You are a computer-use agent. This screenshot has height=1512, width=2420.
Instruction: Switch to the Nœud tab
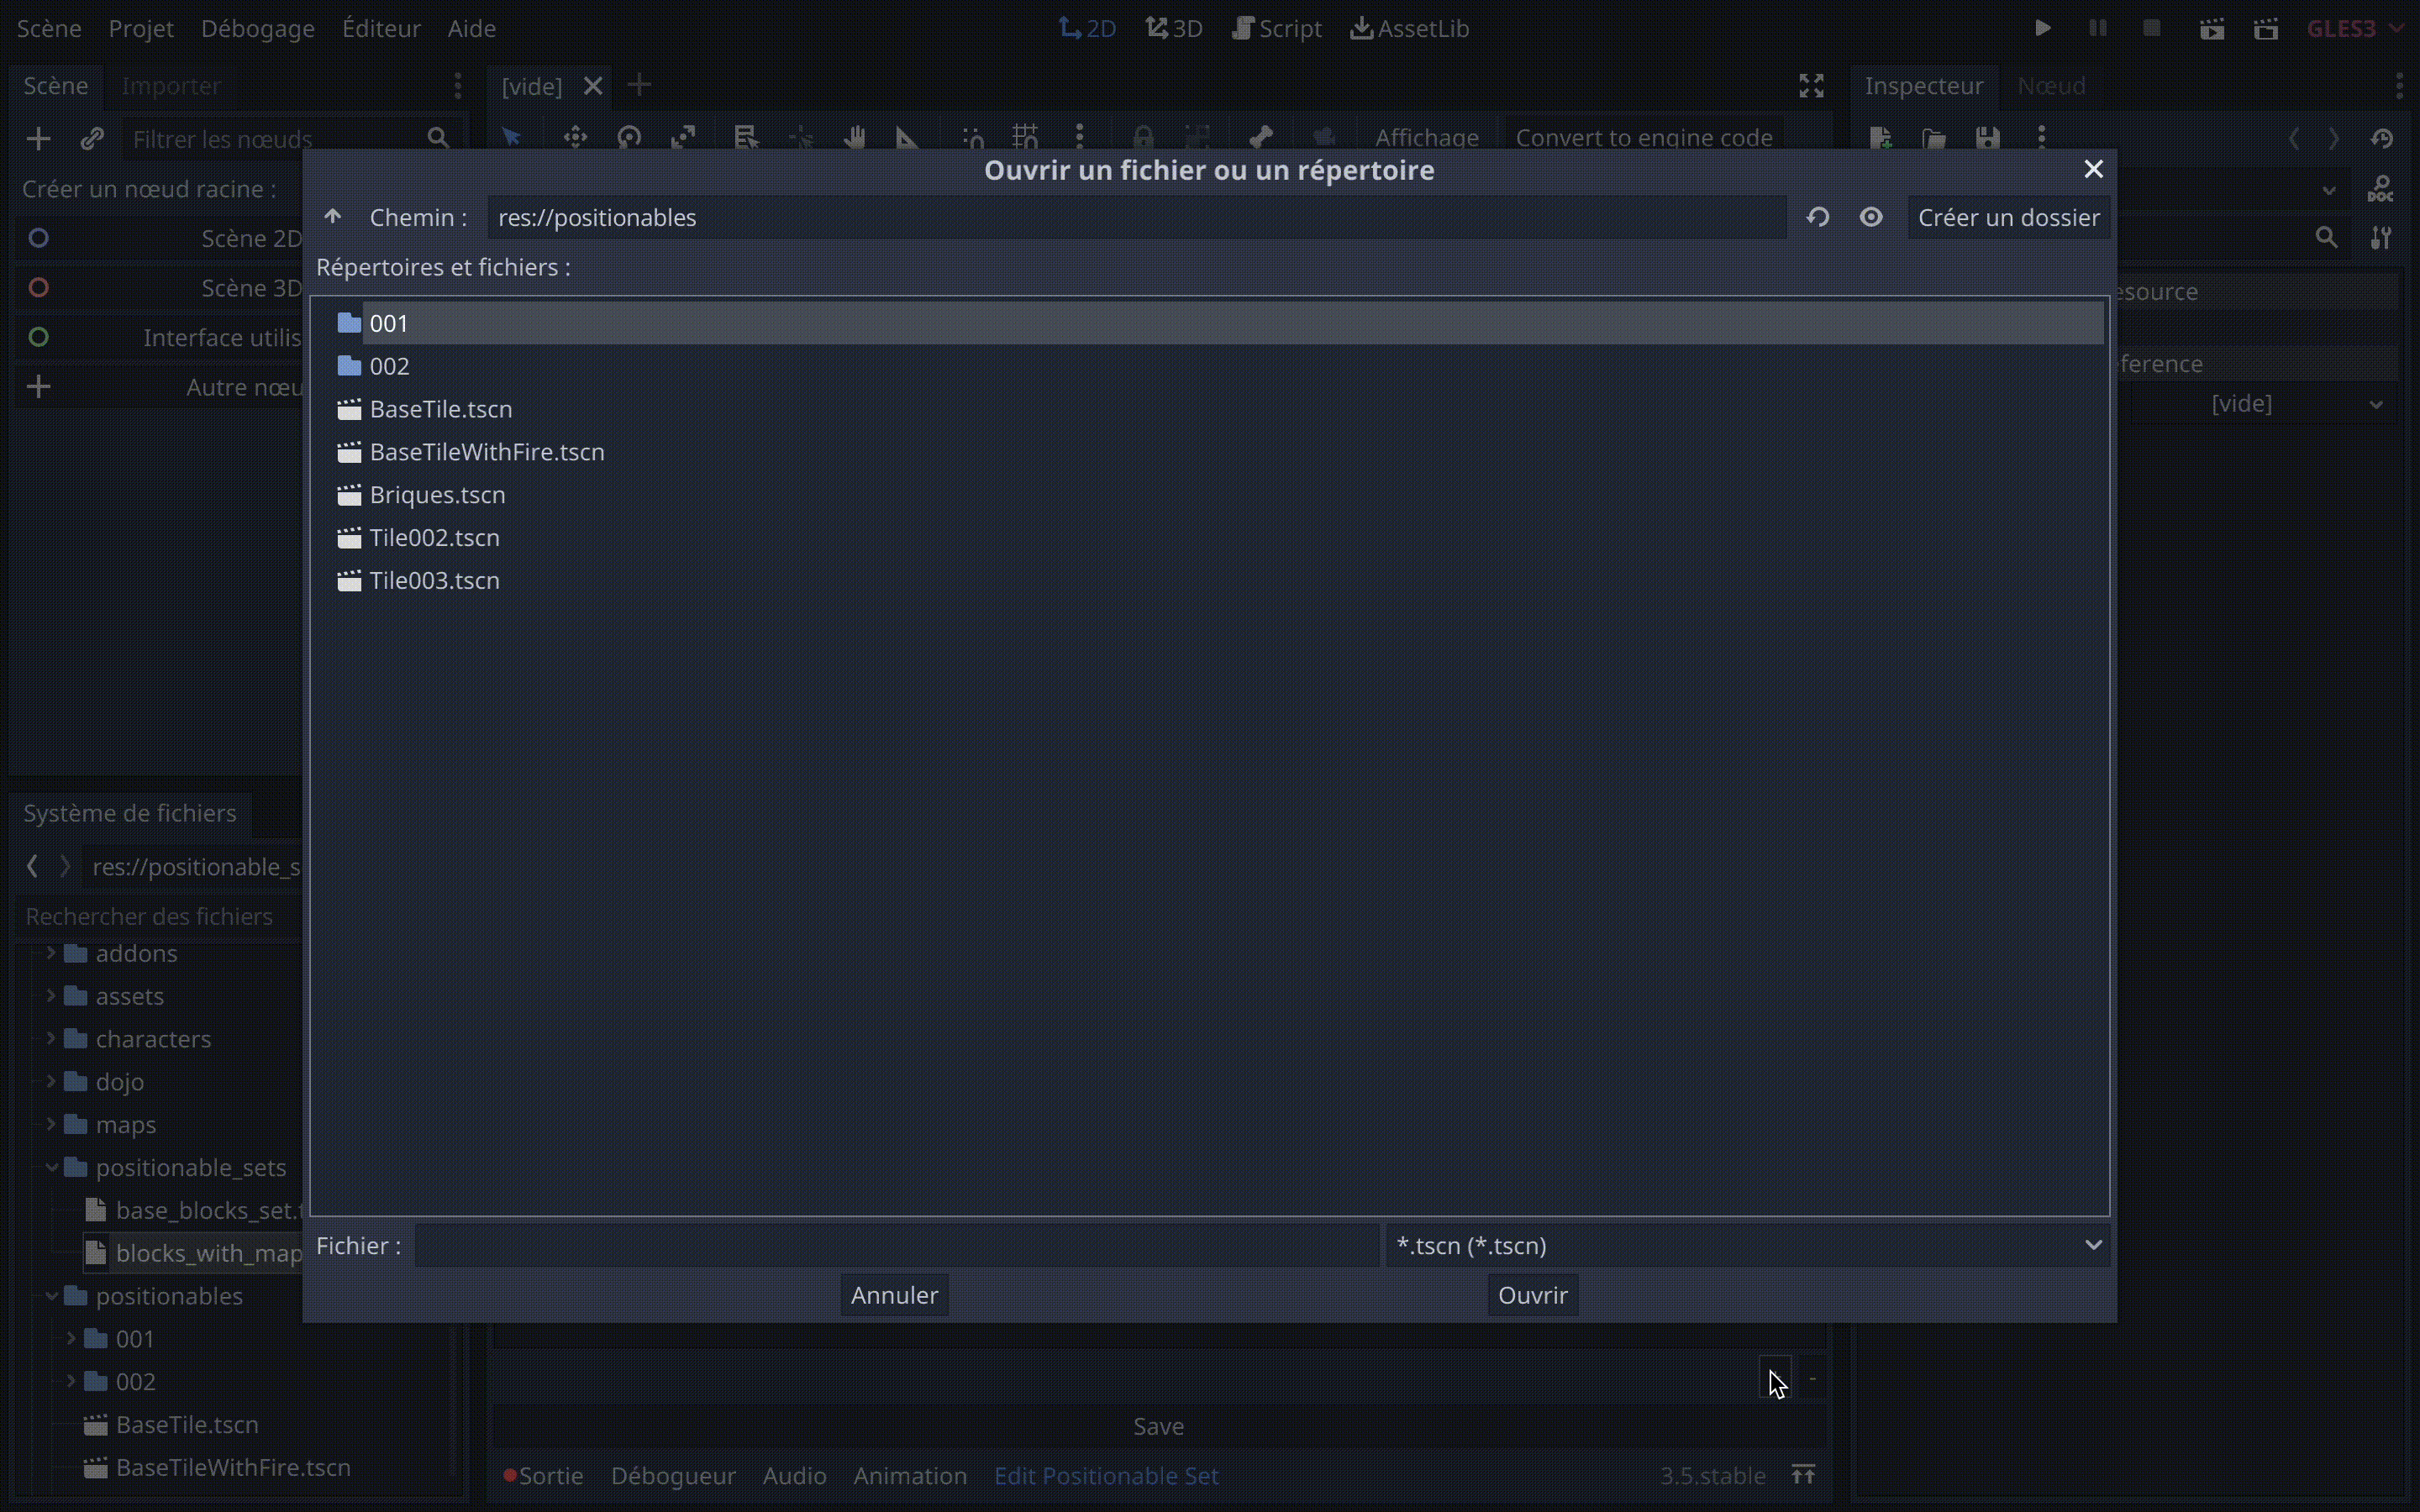point(2051,86)
